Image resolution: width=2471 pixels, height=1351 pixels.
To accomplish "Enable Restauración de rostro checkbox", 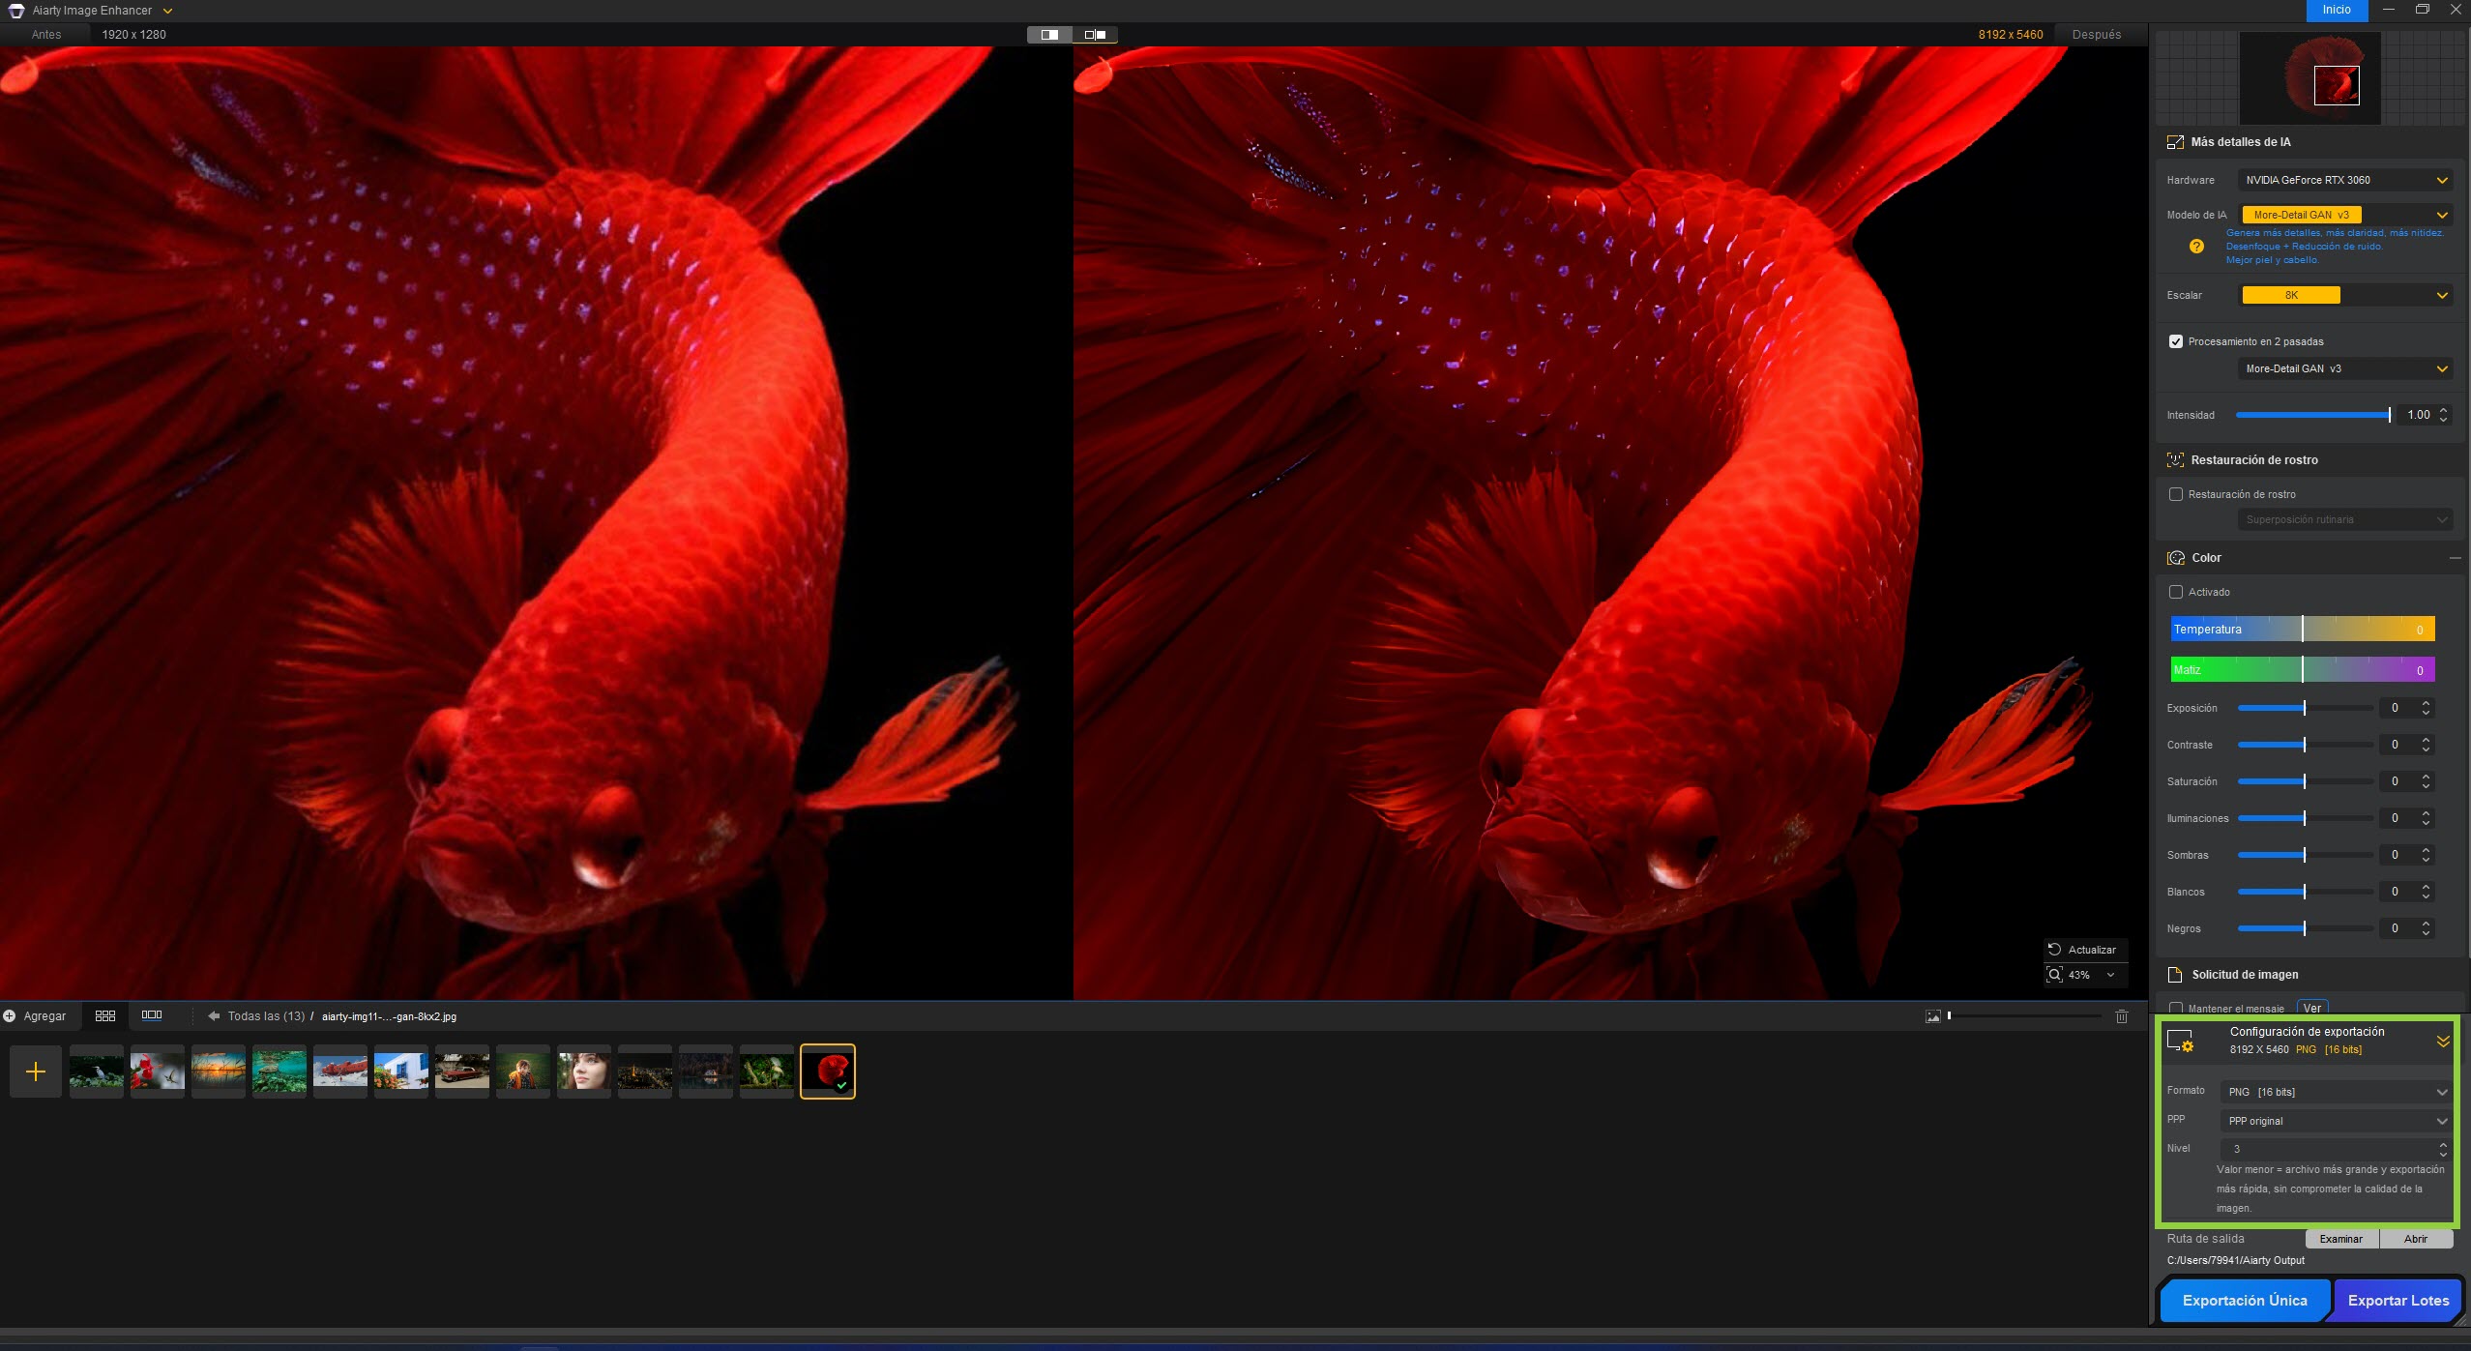I will [x=2176, y=494].
